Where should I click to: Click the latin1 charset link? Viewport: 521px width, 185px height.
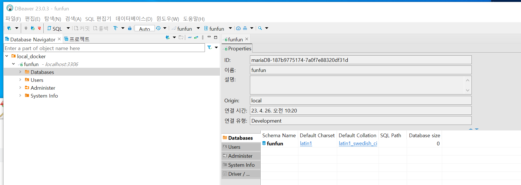306,143
